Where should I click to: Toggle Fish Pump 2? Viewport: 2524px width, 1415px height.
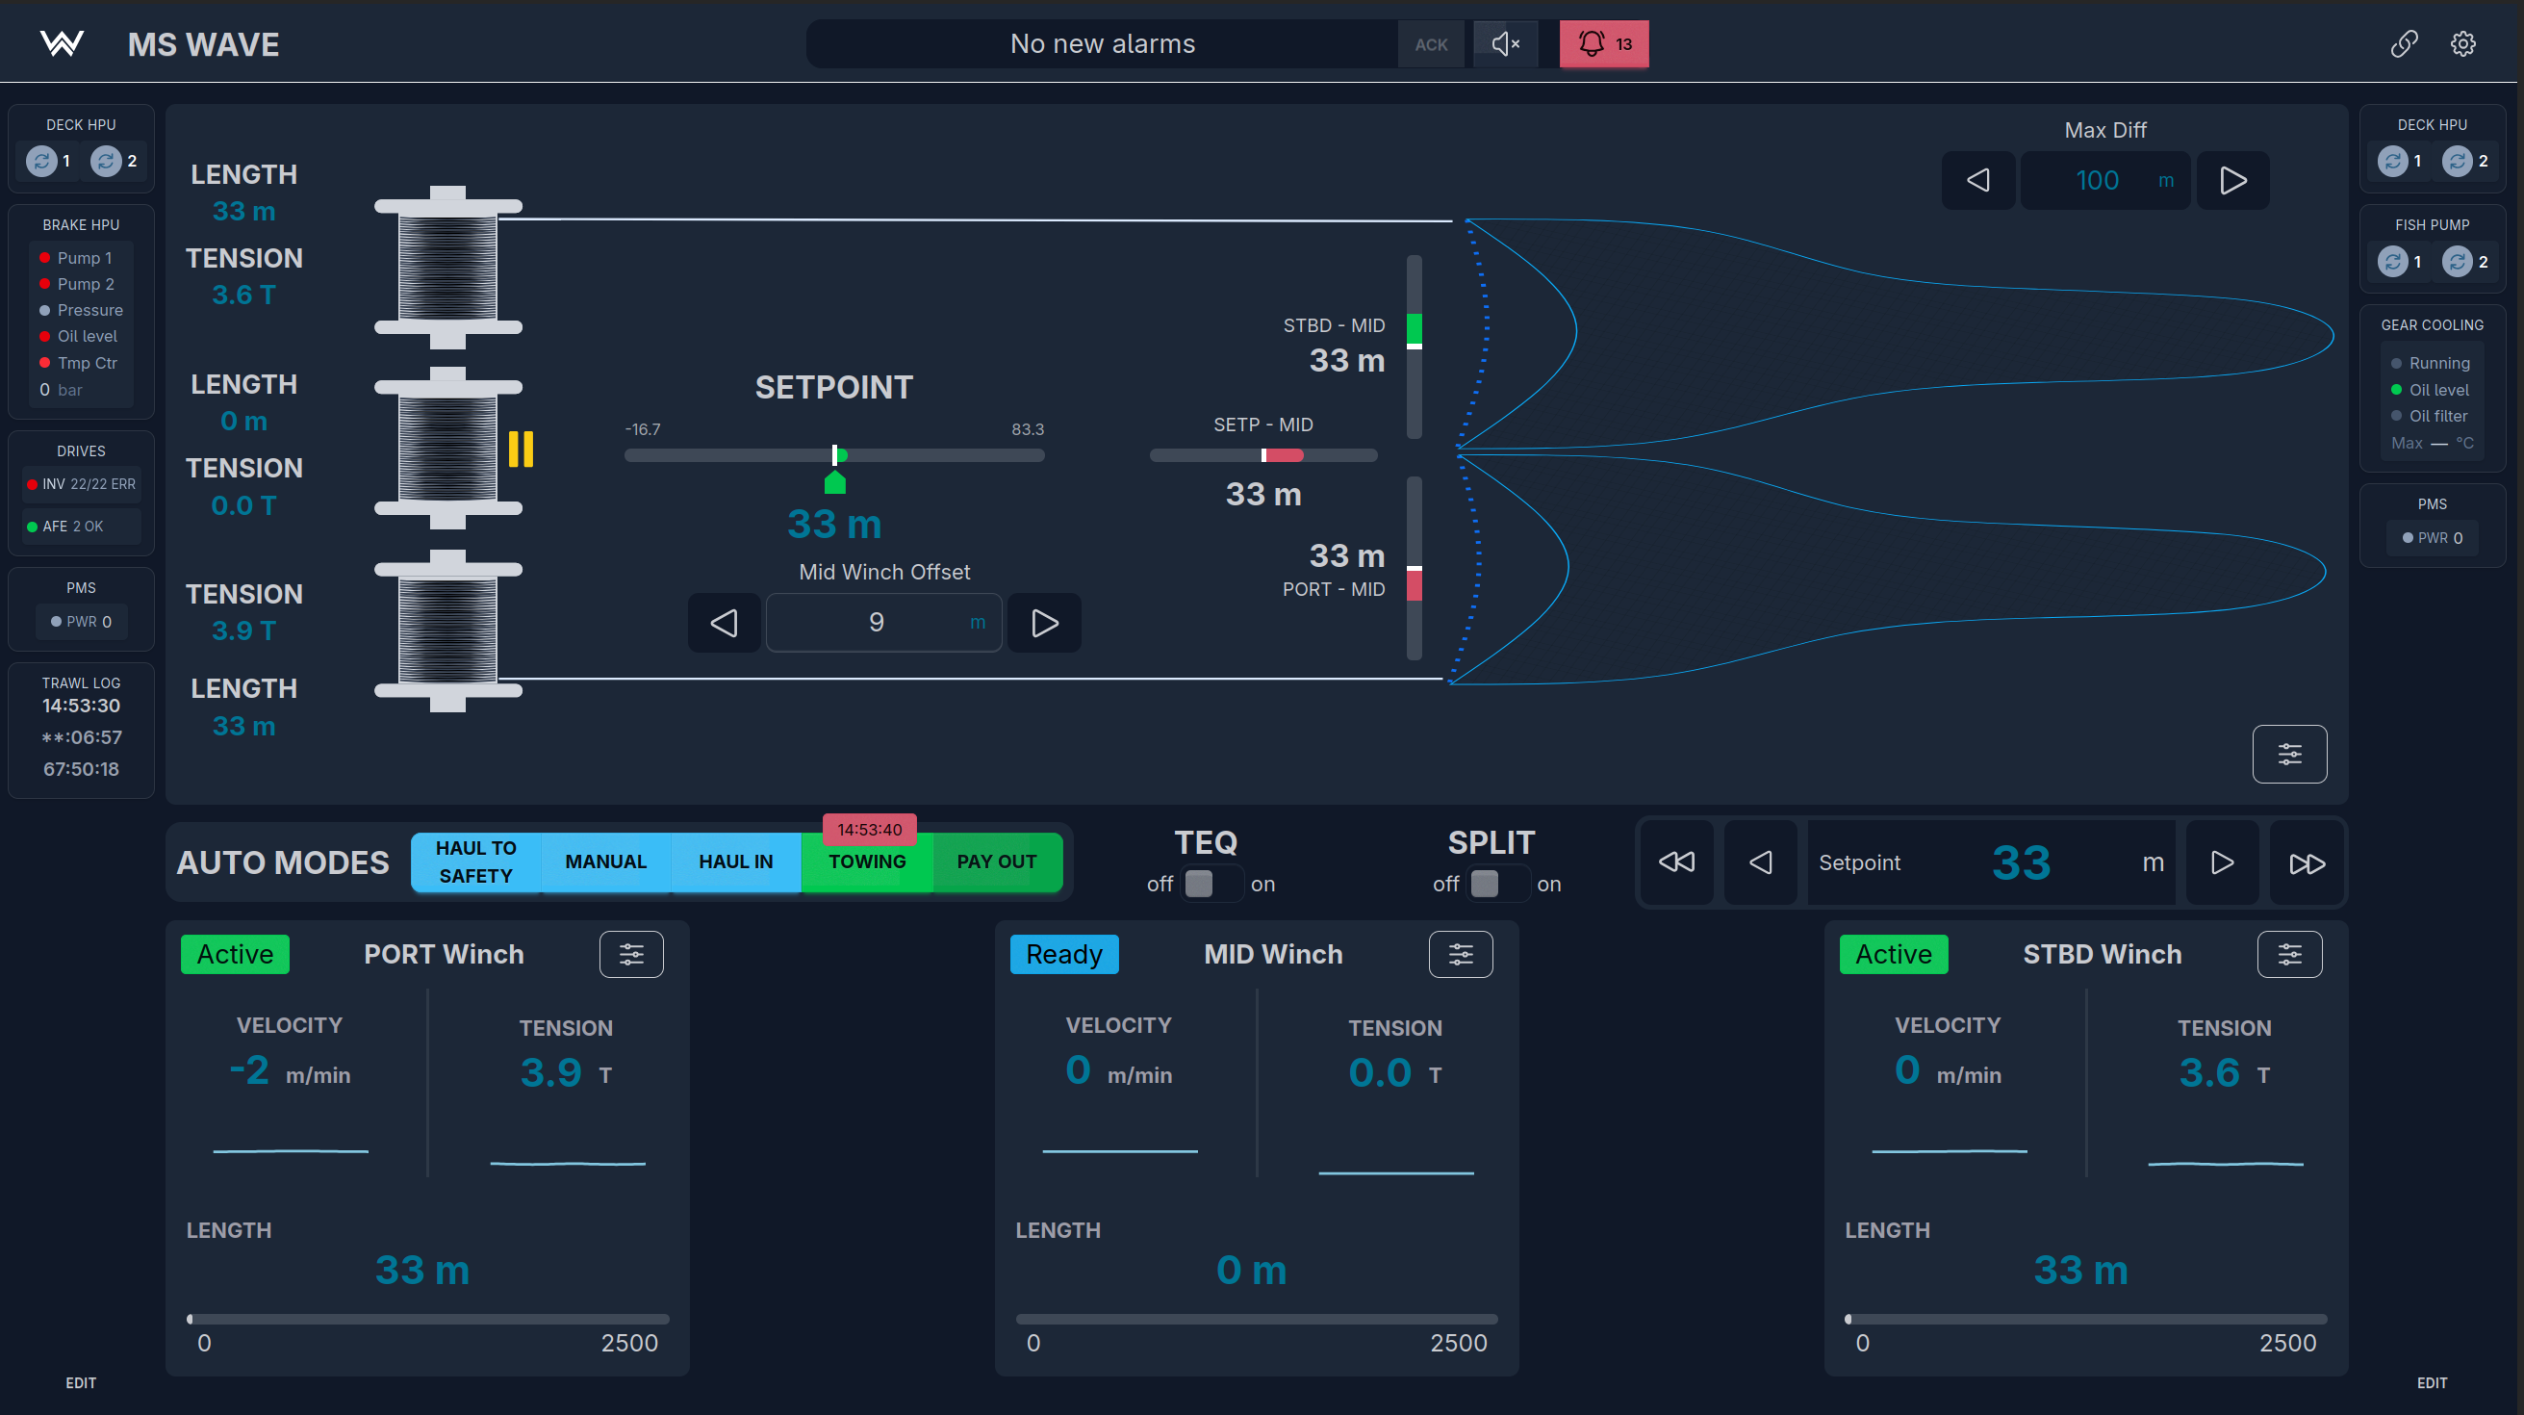coord(2457,262)
